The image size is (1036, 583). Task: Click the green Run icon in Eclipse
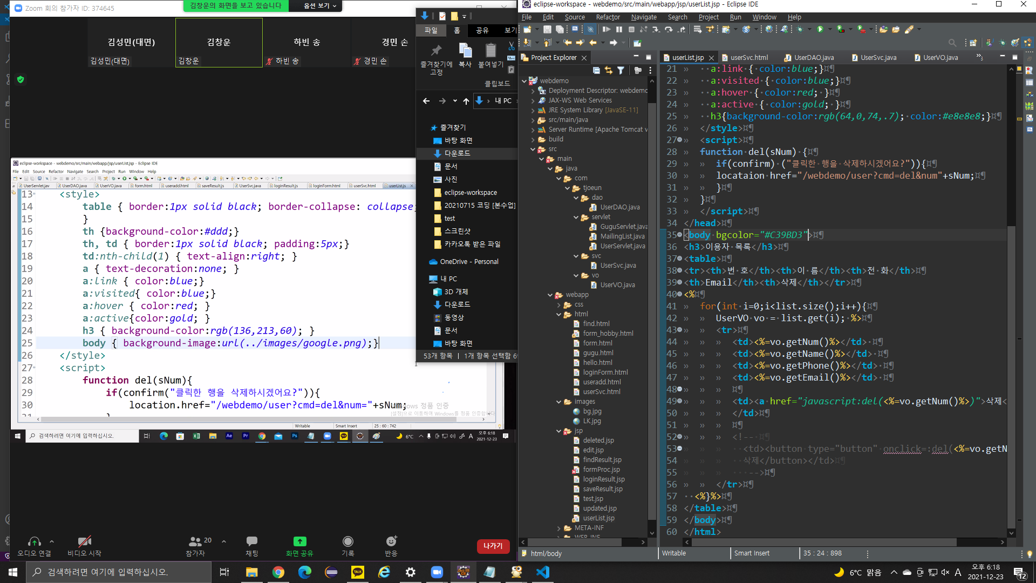click(x=820, y=29)
